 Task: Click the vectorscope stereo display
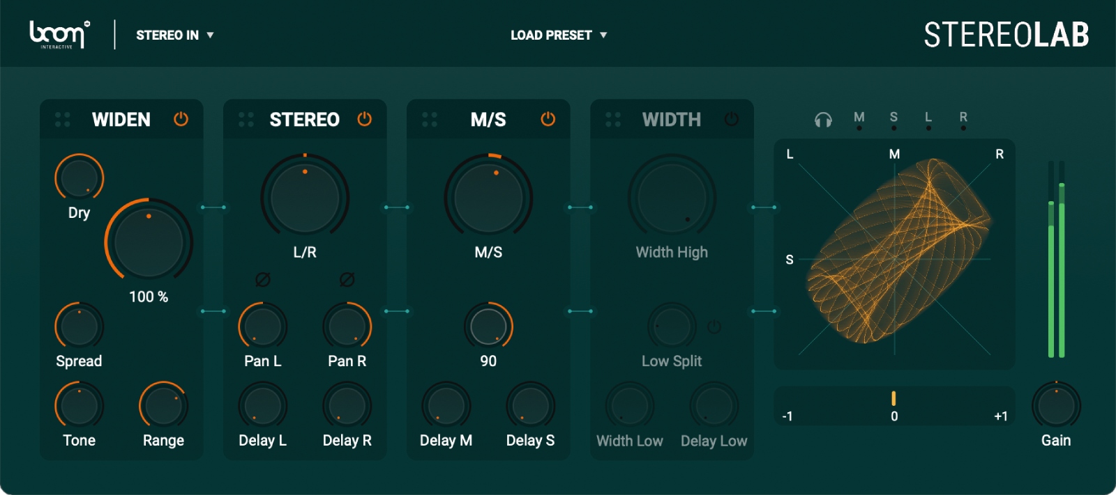(894, 255)
